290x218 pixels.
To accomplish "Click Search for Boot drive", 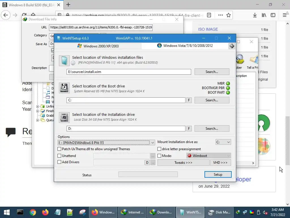I will tap(212, 100).
